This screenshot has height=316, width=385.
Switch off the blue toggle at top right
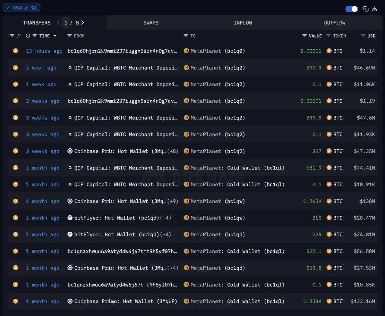click(352, 9)
